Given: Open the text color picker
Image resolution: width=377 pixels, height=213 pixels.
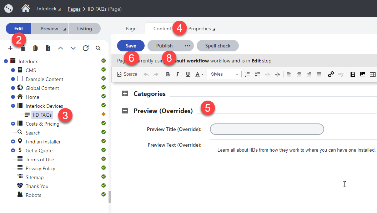Looking at the screenshot, I should tap(199, 74).
